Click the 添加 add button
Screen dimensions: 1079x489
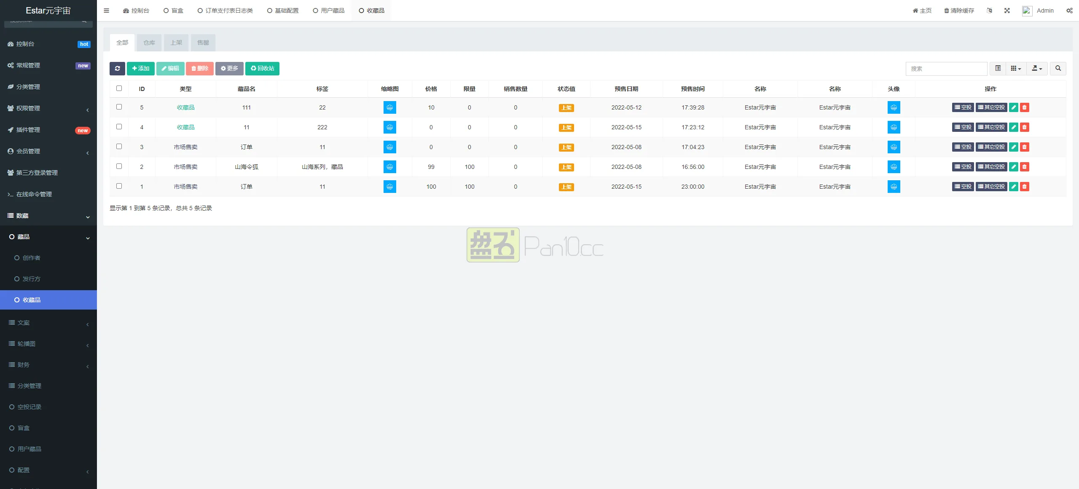[x=141, y=69]
